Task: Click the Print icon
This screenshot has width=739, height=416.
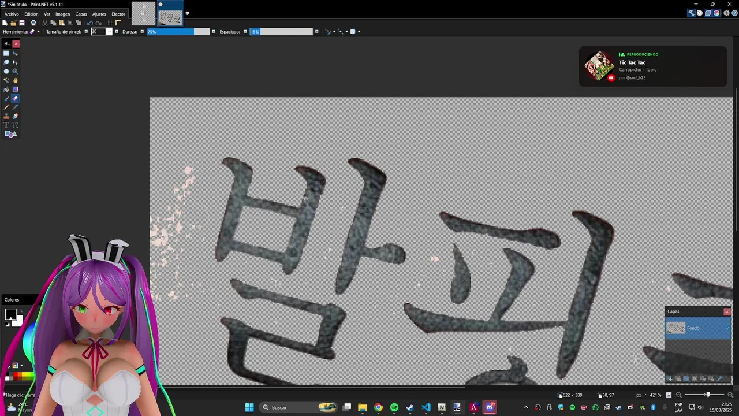Action: 33,23
